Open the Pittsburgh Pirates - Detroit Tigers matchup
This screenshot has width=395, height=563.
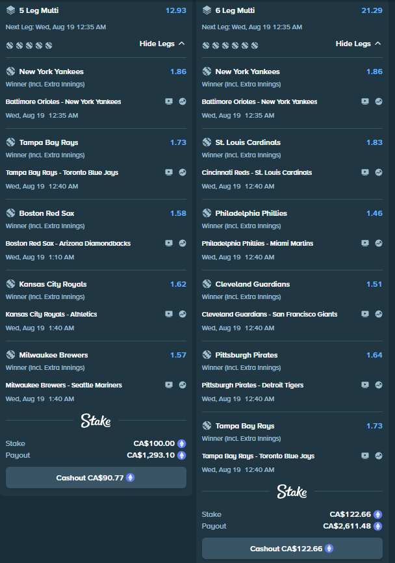(253, 386)
